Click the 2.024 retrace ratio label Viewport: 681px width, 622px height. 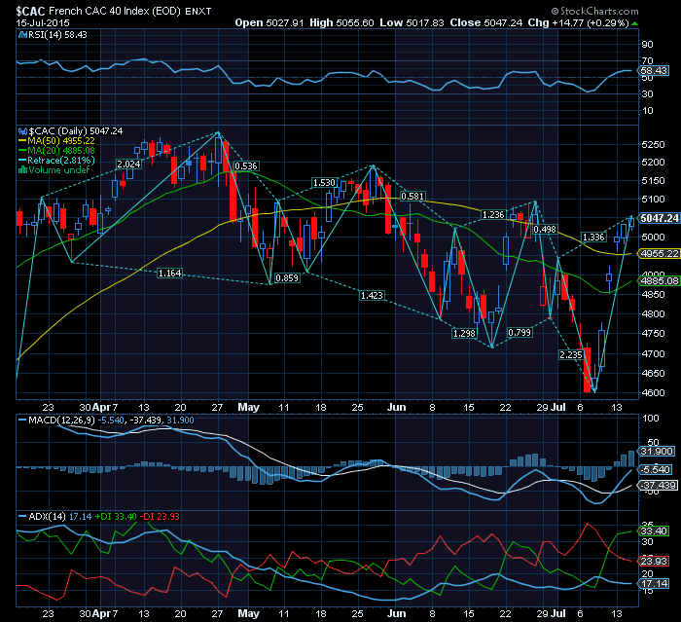pos(129,164)
